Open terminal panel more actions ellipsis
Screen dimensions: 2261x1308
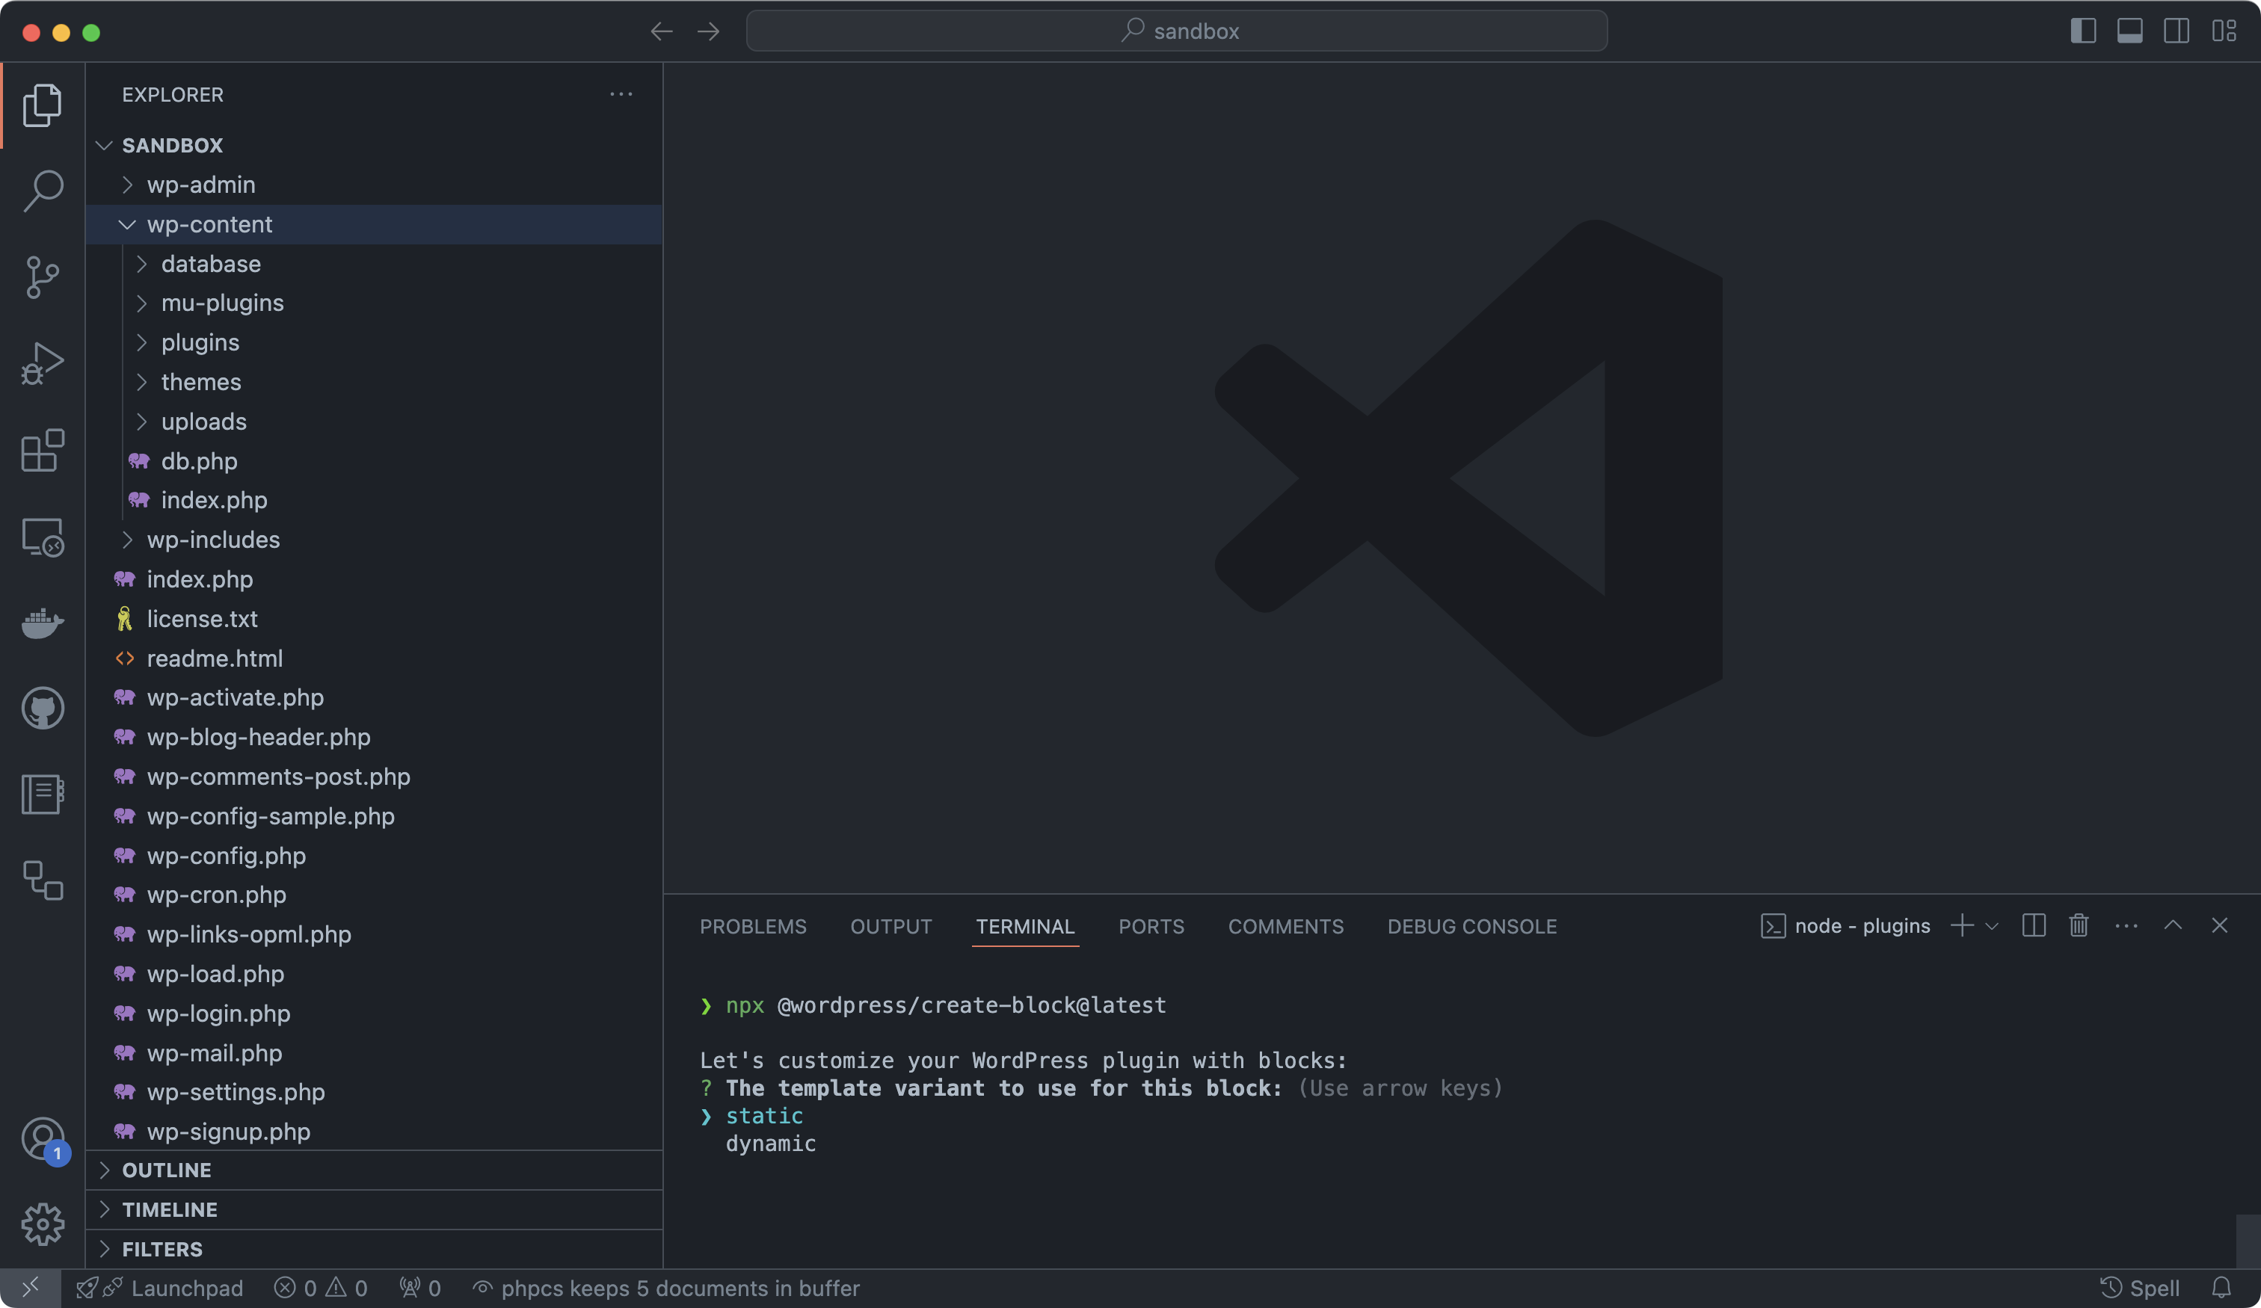2126,926
